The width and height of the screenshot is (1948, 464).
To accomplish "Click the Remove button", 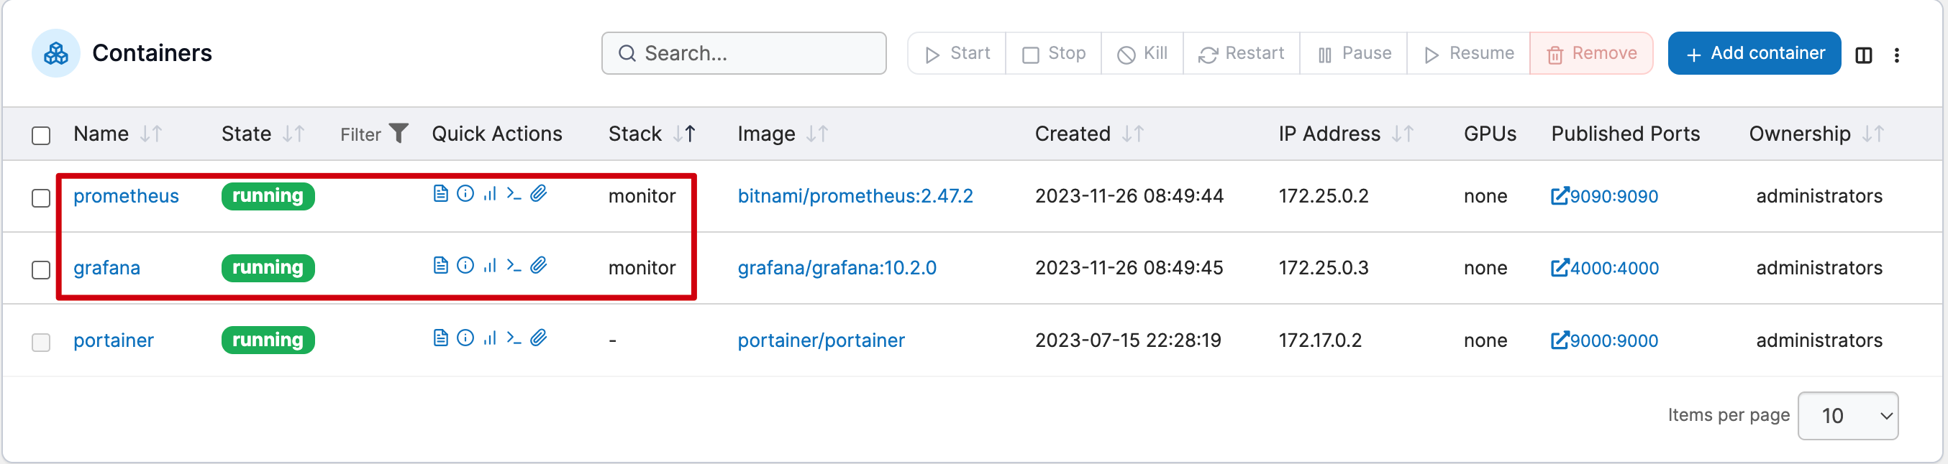I will click(x=1591, y=54).
